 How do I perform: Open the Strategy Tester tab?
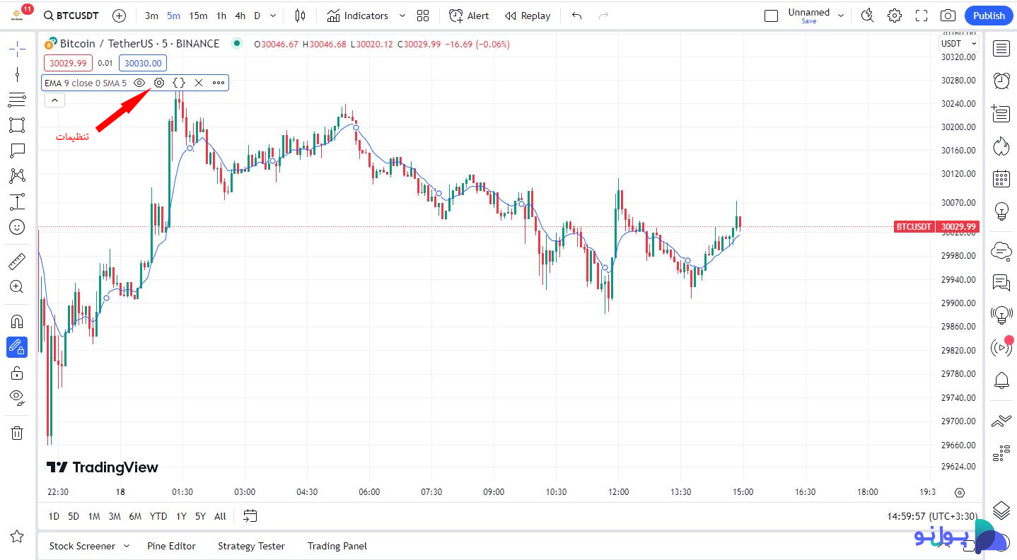(251, 546)
